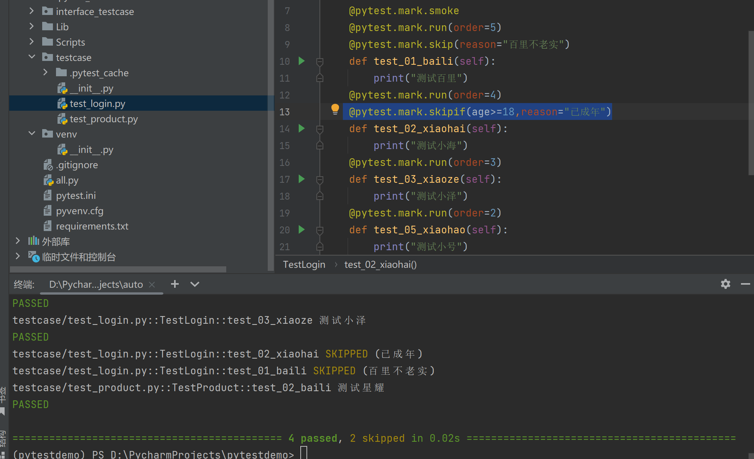Open test_product.py in the project tree
This screenshot has width=754, height=459.
point(104,119)
